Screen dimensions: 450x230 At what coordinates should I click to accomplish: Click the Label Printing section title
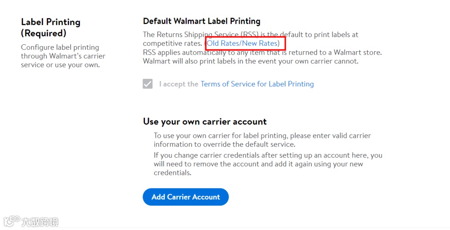(x=50, y=22)
